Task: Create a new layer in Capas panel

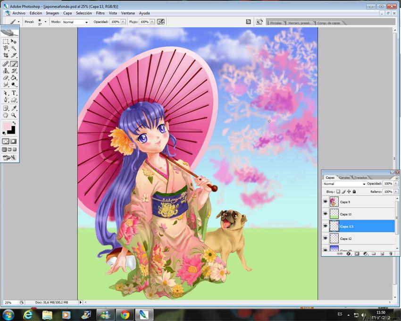Action: pyautogui.click(x=382, y=253)
